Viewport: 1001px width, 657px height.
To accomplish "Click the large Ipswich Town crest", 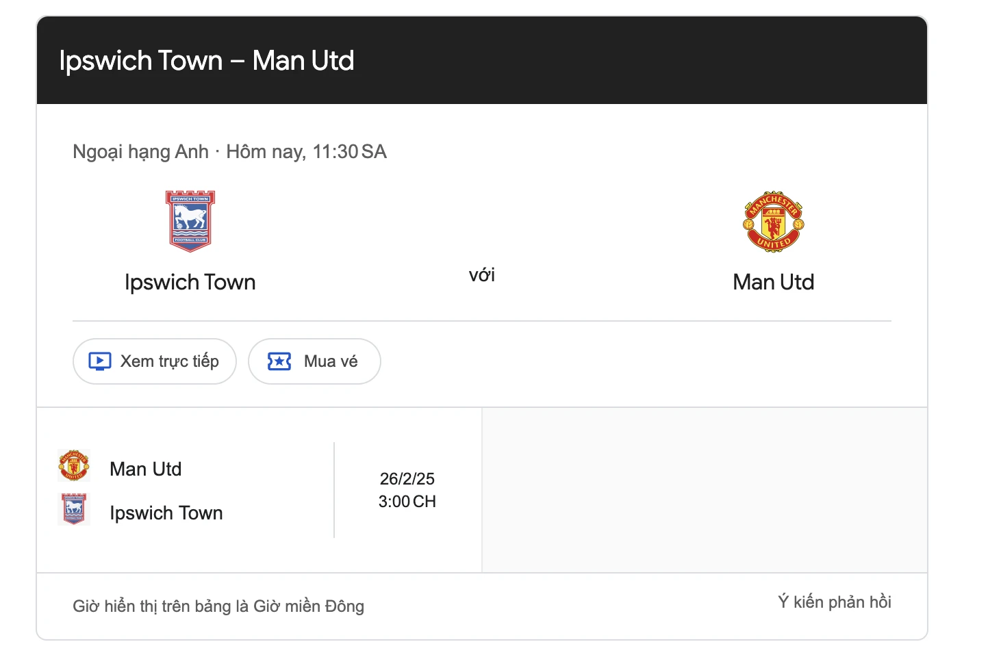I will pos(190,221).
